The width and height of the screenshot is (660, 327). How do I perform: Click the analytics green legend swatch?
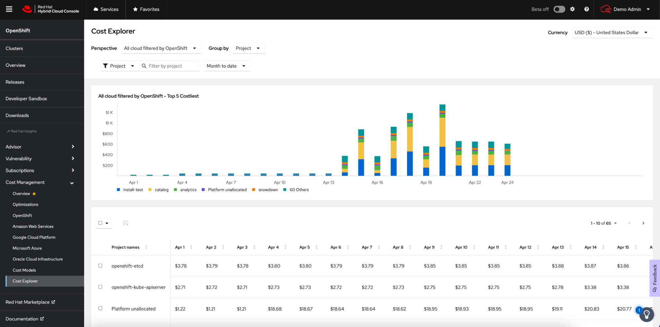tap(175, 190)
